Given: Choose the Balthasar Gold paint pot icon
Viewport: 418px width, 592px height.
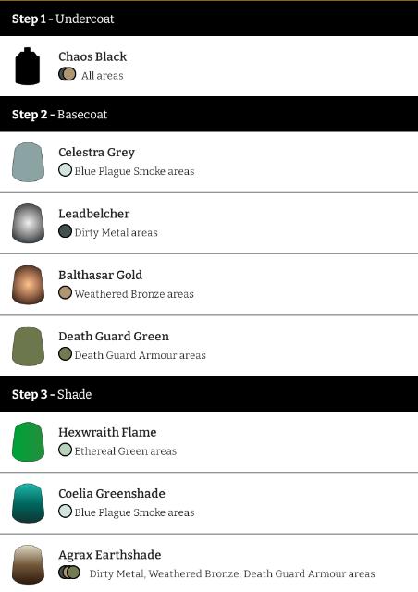Looking at the screenshot, I should click(28, 285).
